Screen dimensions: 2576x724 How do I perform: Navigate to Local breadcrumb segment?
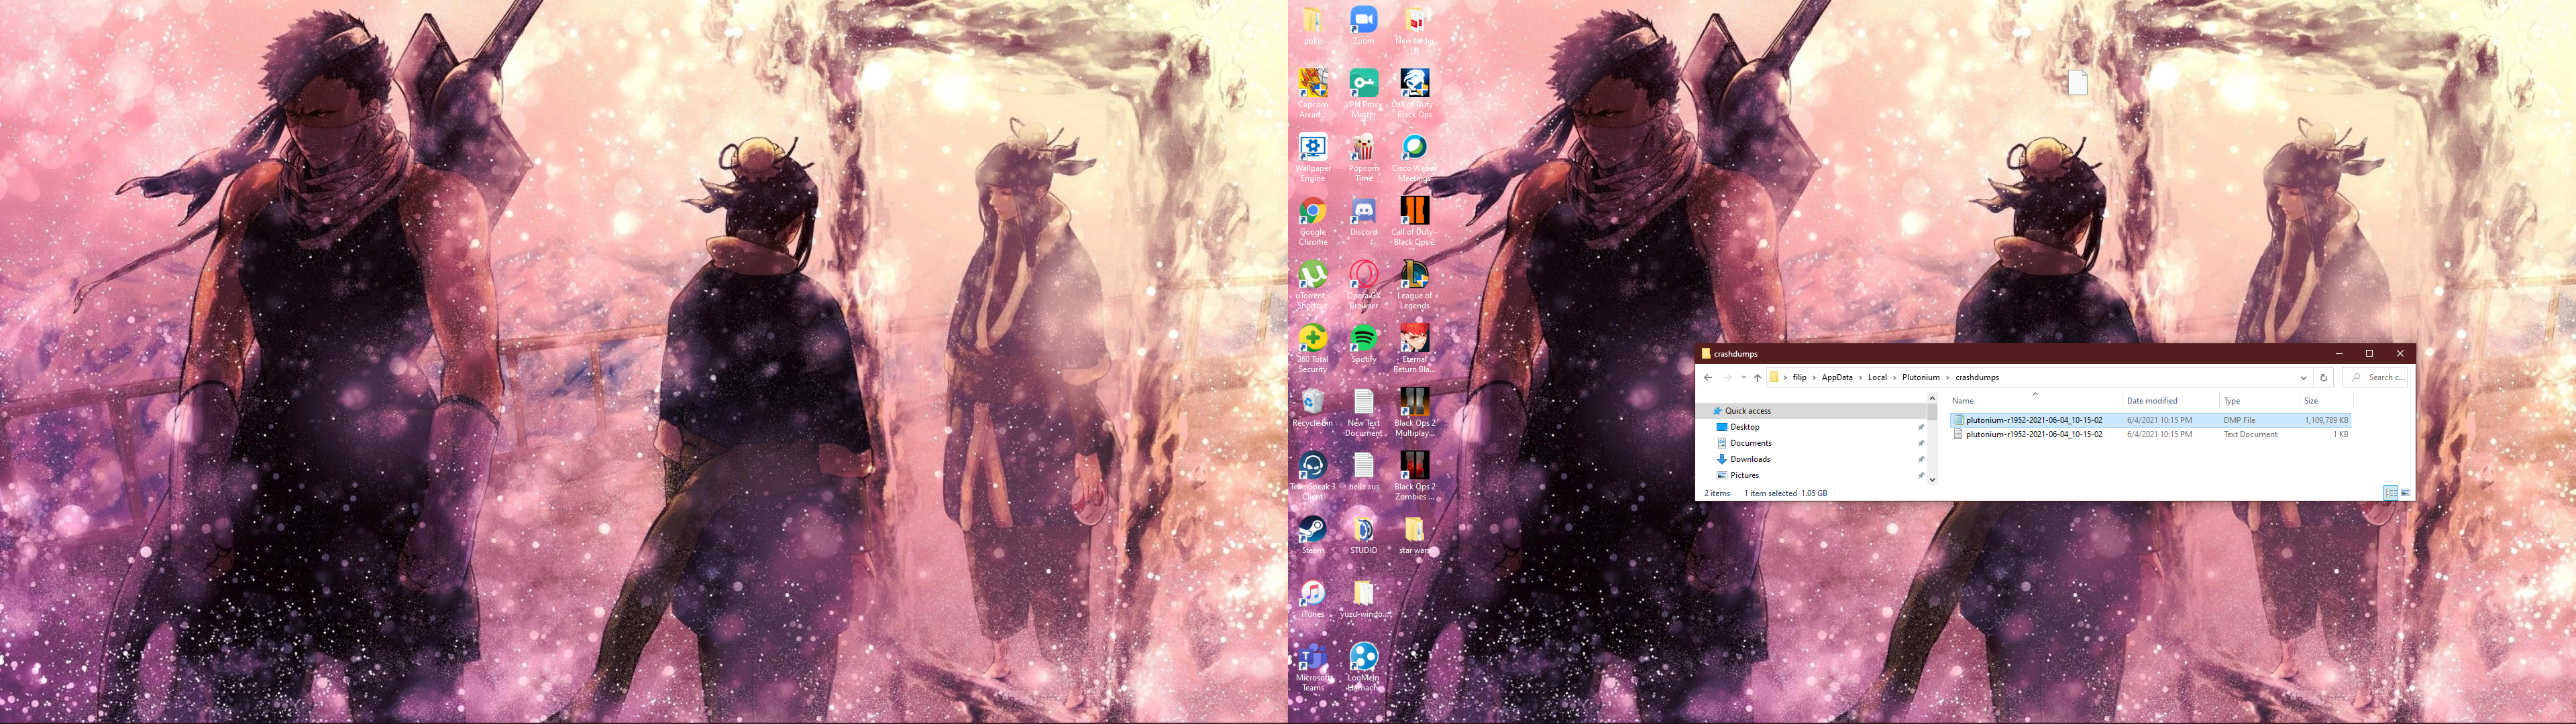[x=1877, y=377]
